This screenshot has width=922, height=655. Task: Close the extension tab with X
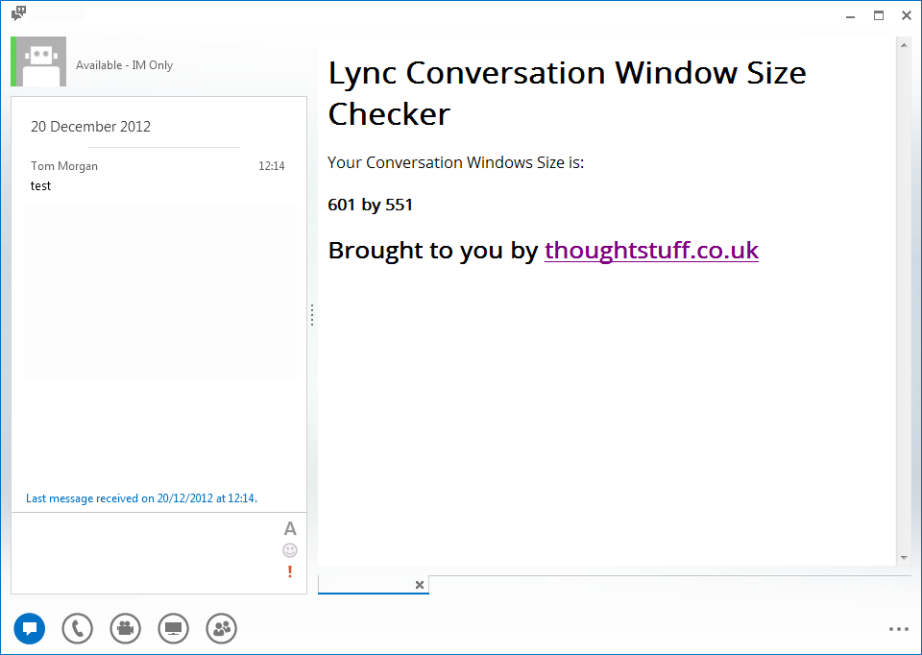420,585
